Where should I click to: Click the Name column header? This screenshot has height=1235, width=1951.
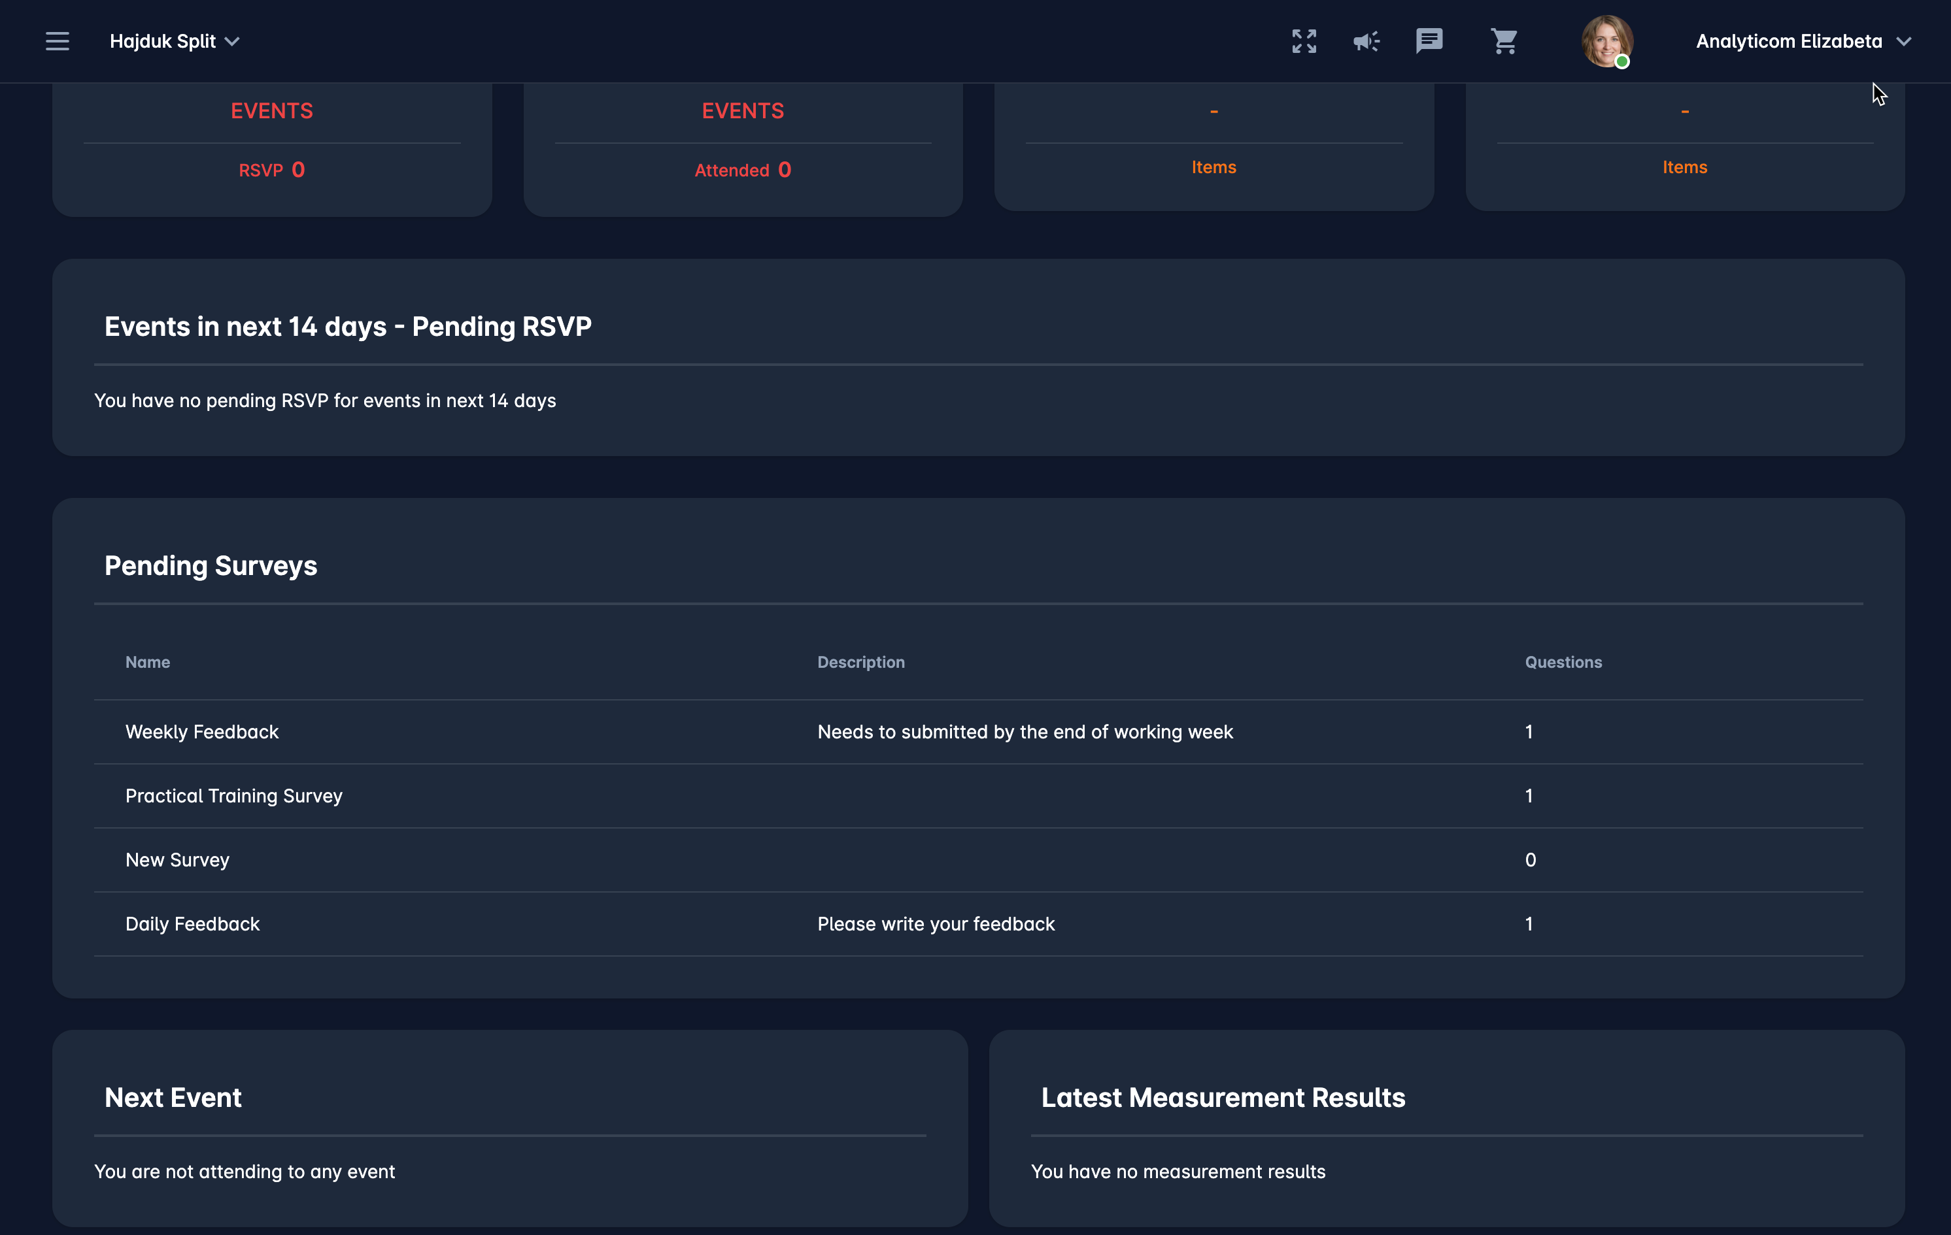148,663
